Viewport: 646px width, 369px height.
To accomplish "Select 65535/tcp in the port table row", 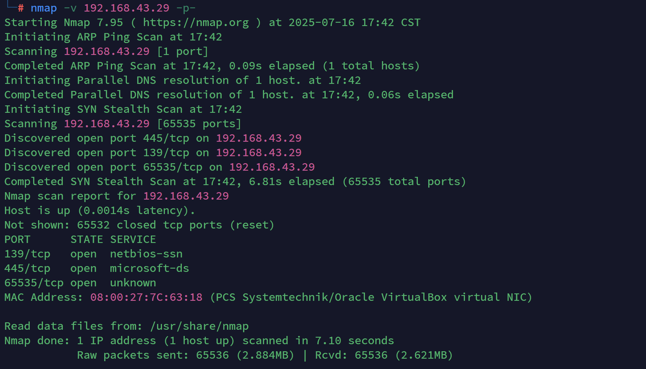I will point(34,283).
